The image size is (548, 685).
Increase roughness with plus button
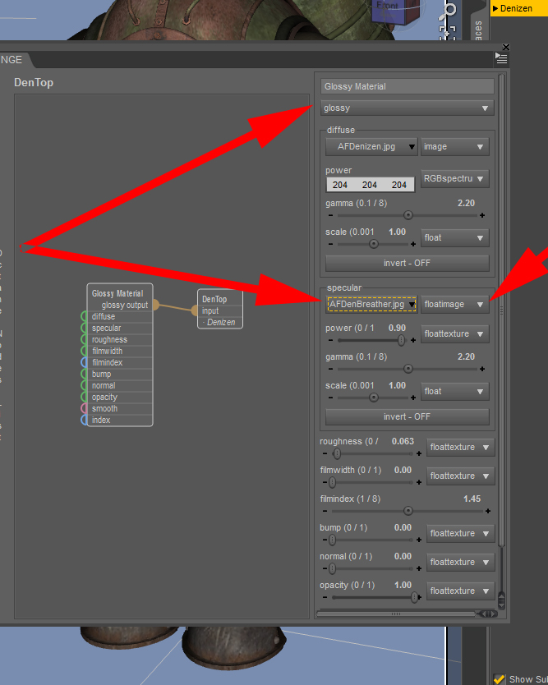pos(419,453)
